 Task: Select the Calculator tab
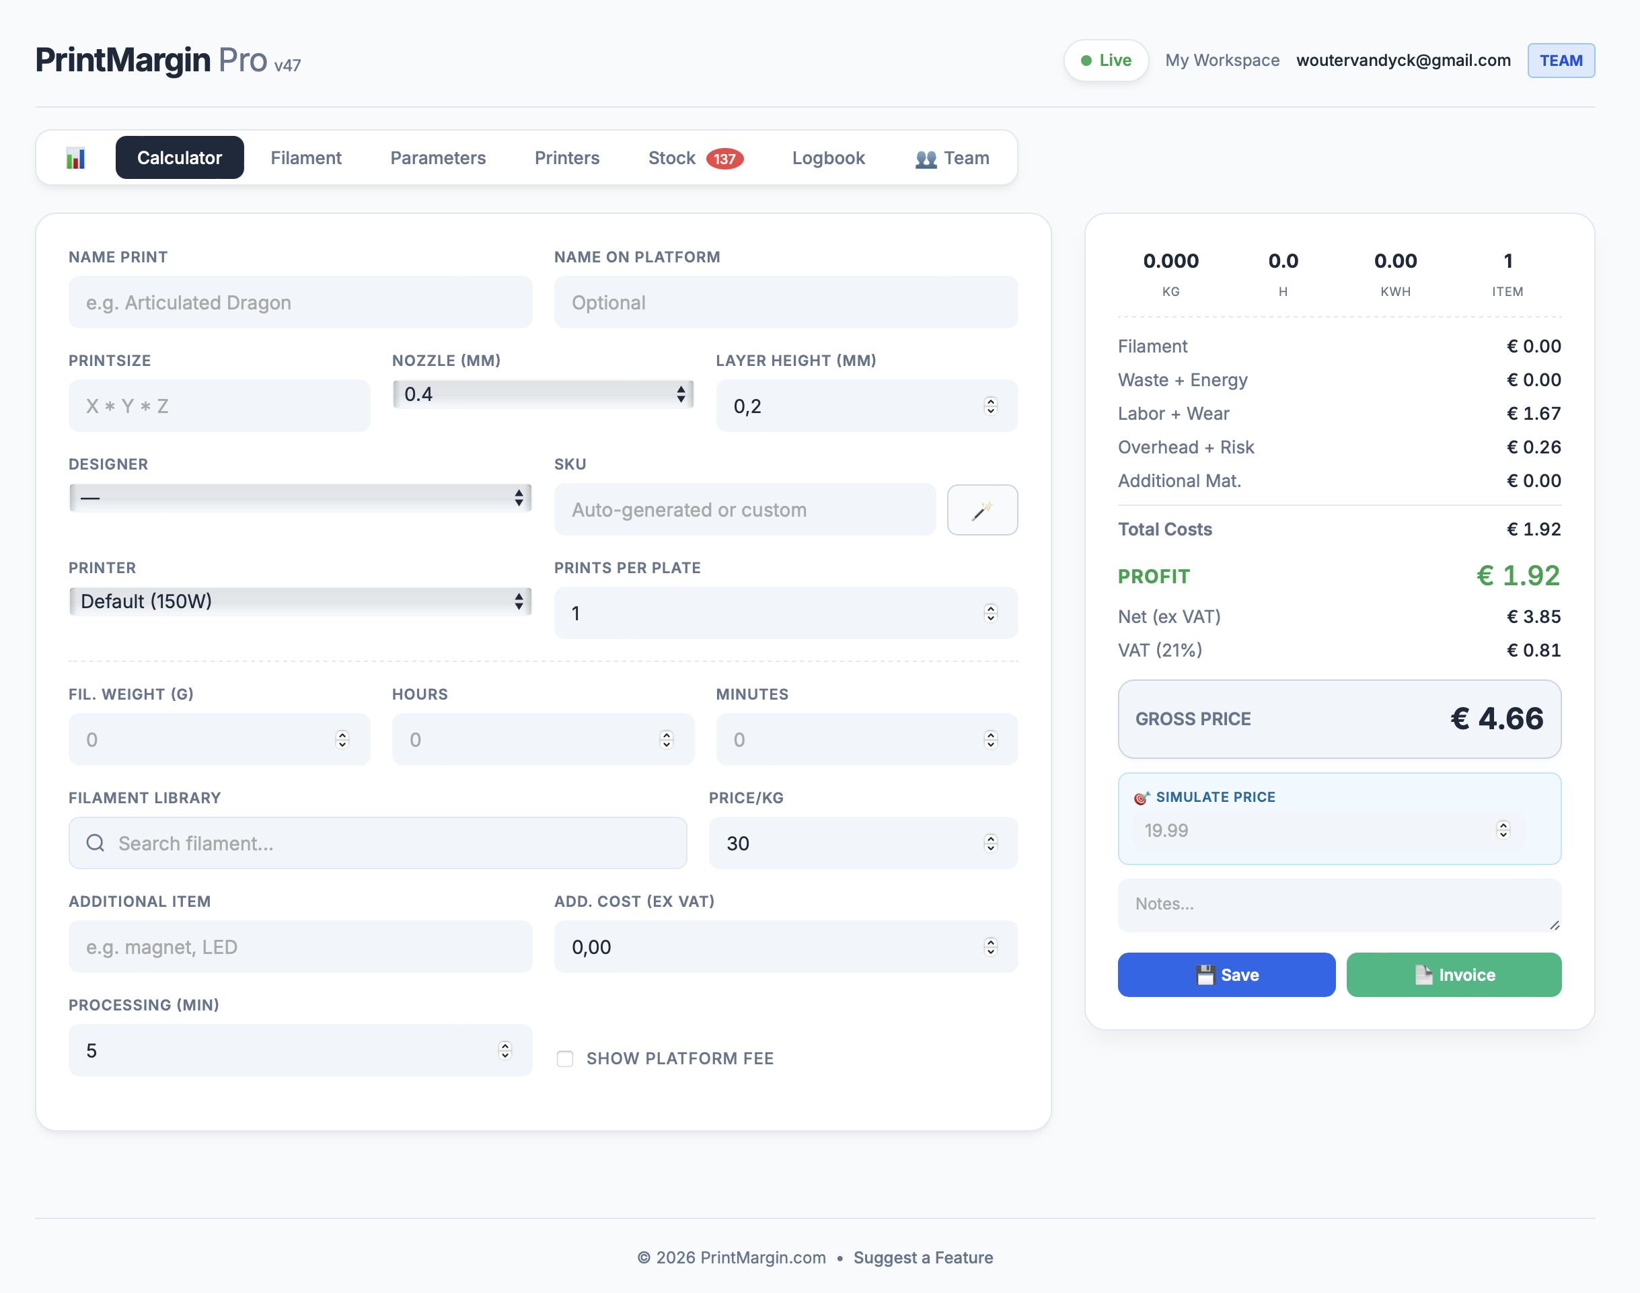[180, 157]
